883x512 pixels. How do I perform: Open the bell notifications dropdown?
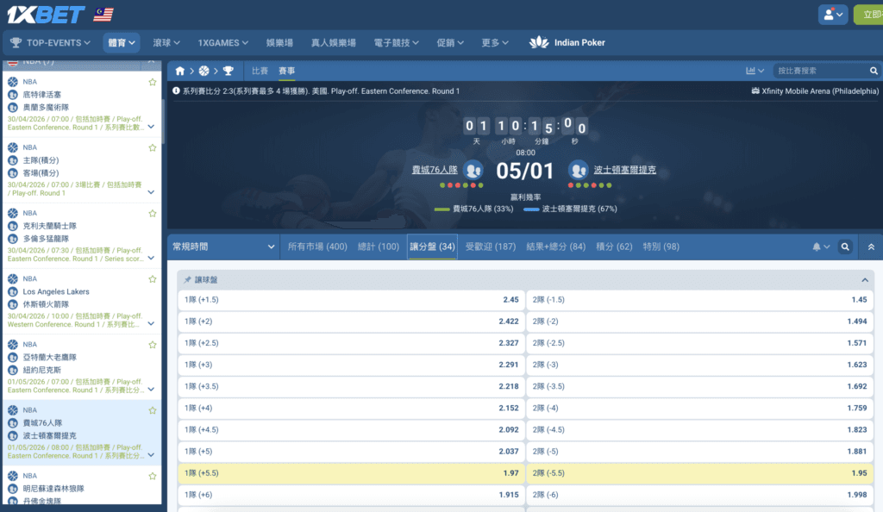coord(821,247)
